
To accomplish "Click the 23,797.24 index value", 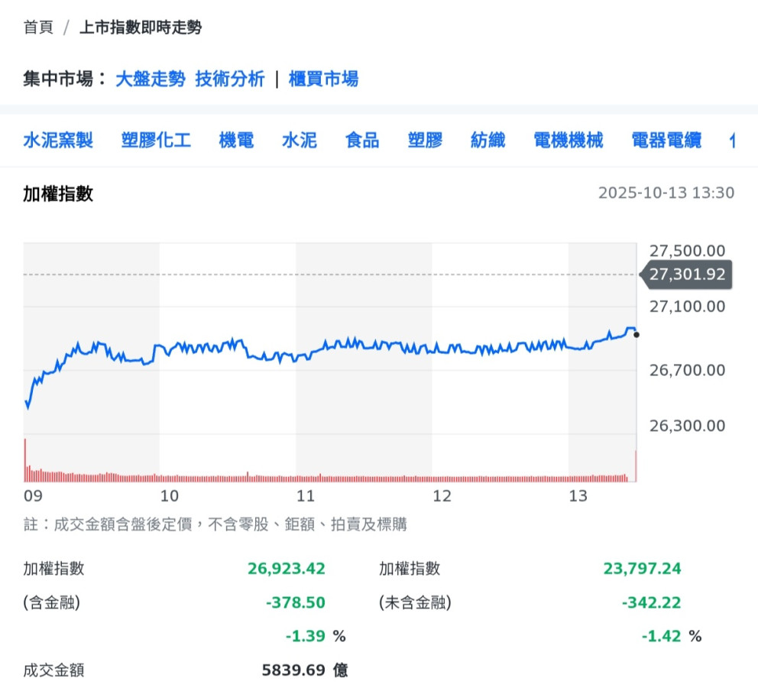I will [x=643, y=569].
